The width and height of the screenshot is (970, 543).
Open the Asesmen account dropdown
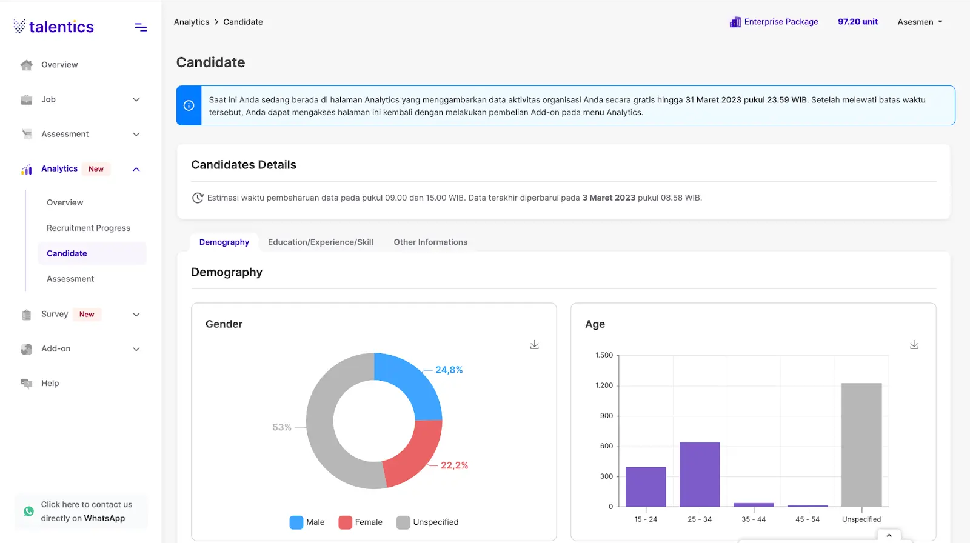[x=920, y=22]
